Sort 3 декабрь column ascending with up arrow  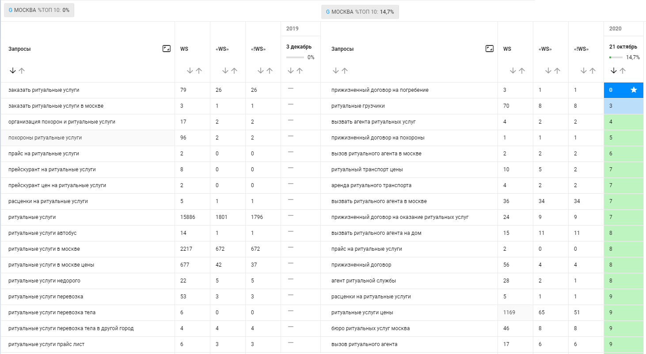[300, 71]
